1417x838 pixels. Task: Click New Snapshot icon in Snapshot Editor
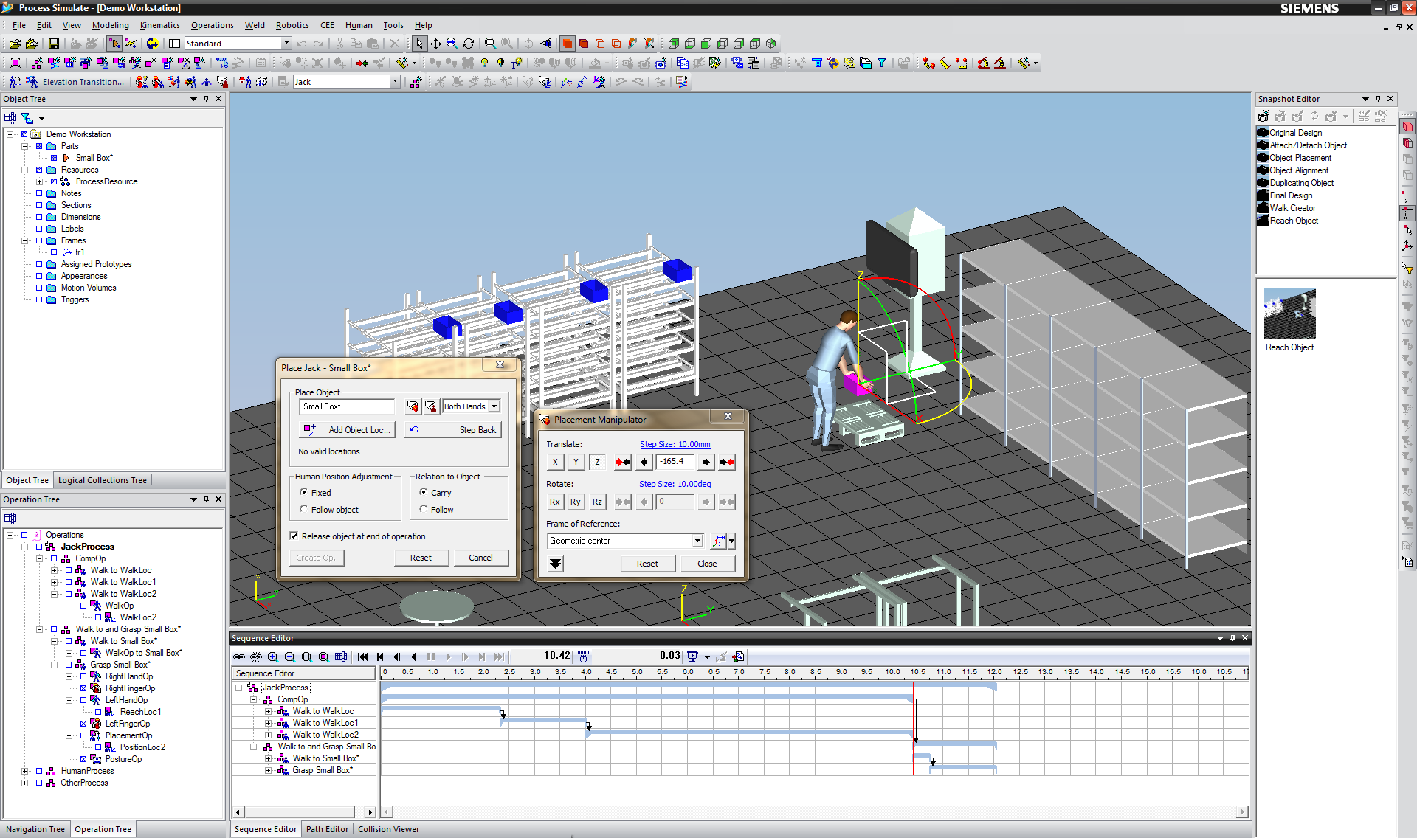tap(1263, 116)
